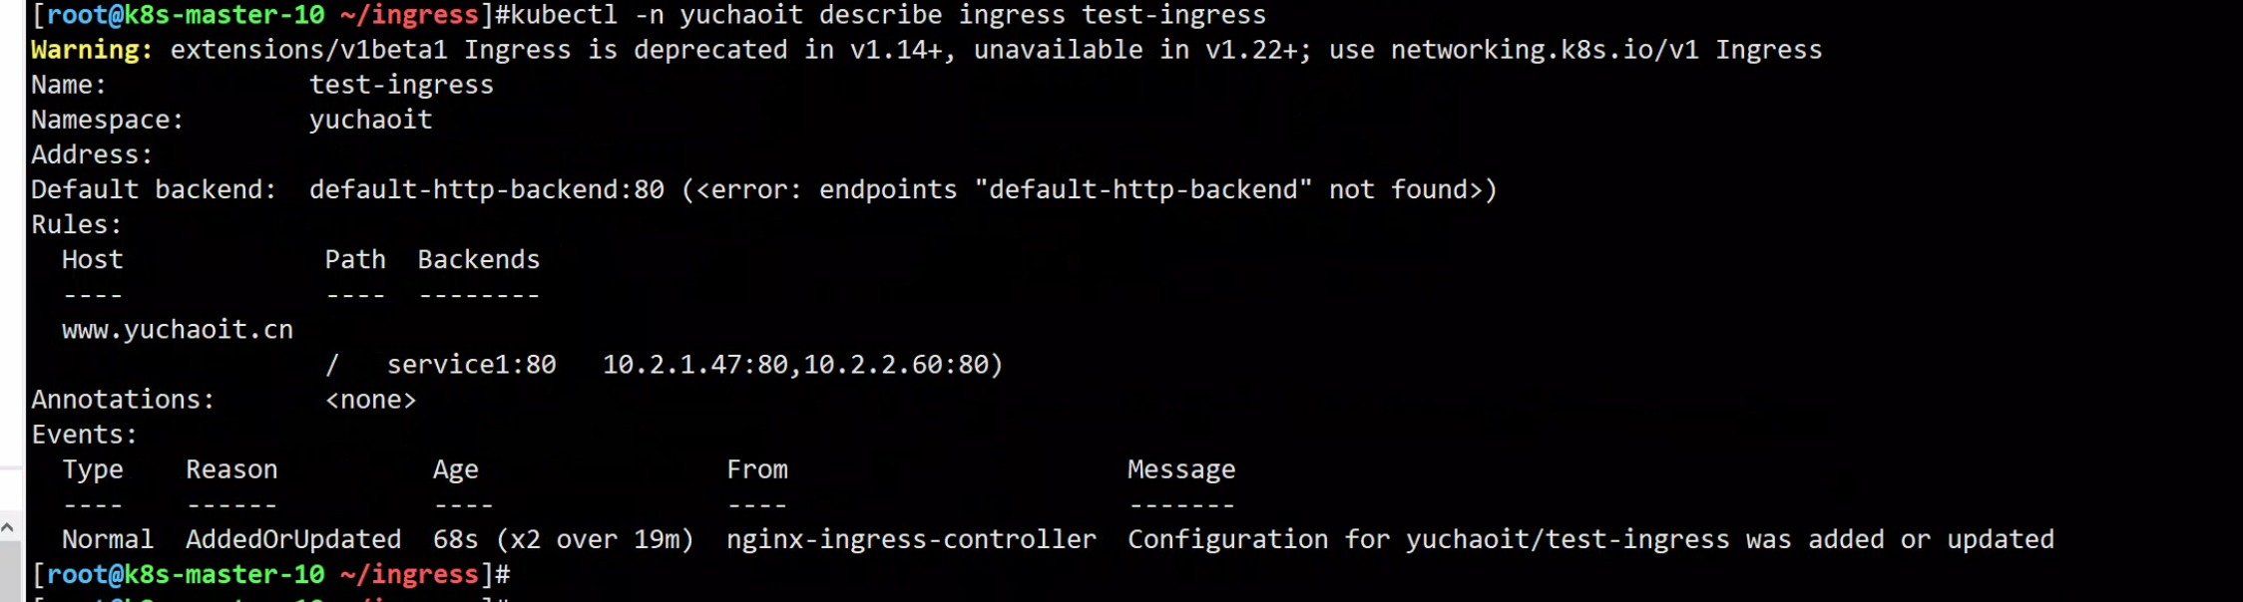The width and height of the screenshot is (2243, 602).
Task: Click networking.k8s.io/v1 in the warning line
Action: click(1545, 50)
